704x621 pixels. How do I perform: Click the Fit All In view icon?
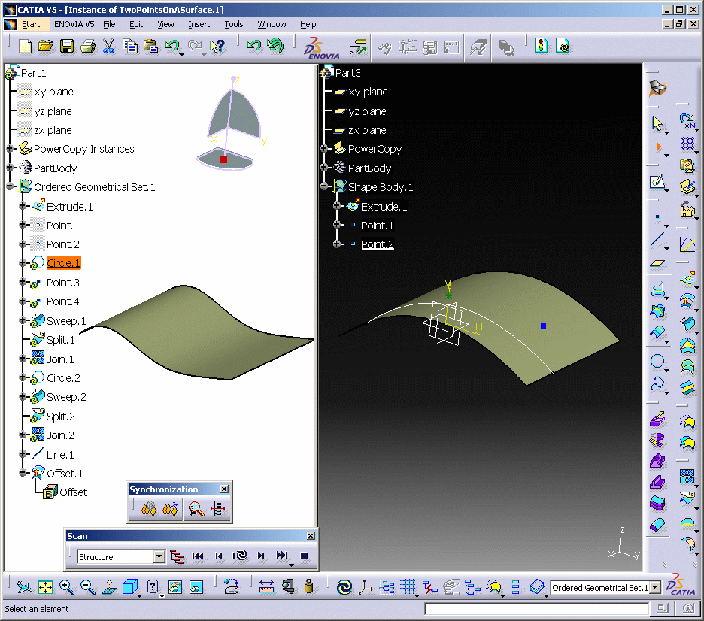(46, 587)
